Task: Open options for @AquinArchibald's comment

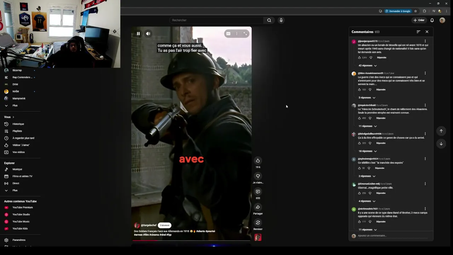Action: coord(425,105)
